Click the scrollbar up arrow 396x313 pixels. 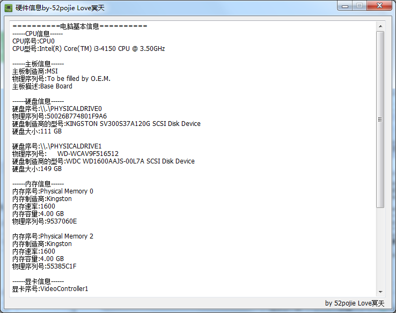[380, 26]
